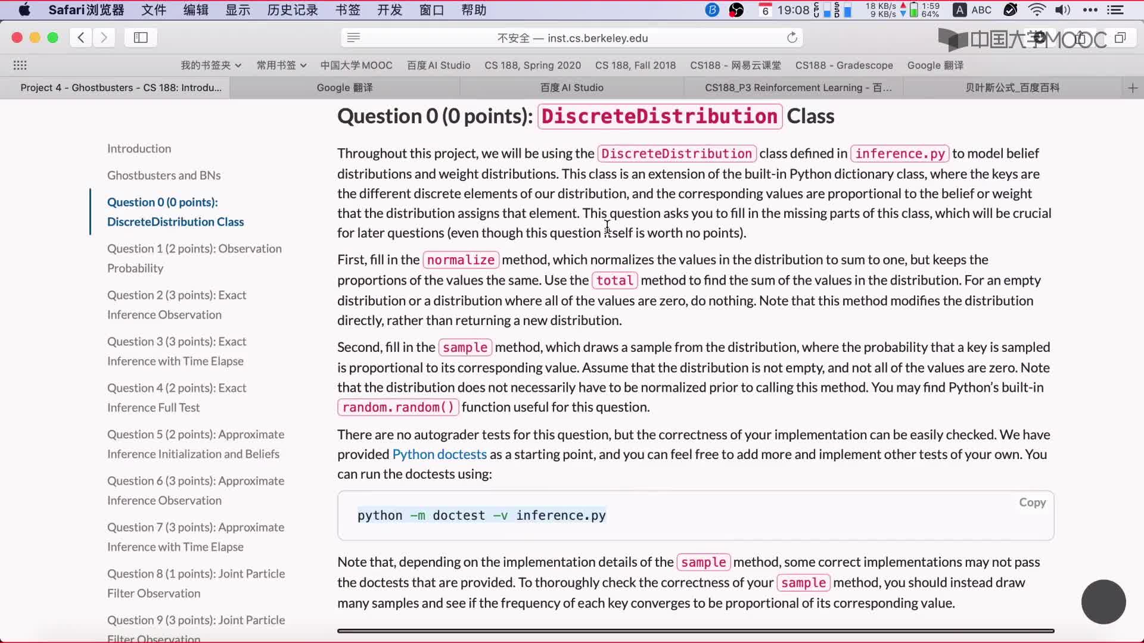Switch to the Google 翻译 tab
The image size is (1144, 643).
344,88
